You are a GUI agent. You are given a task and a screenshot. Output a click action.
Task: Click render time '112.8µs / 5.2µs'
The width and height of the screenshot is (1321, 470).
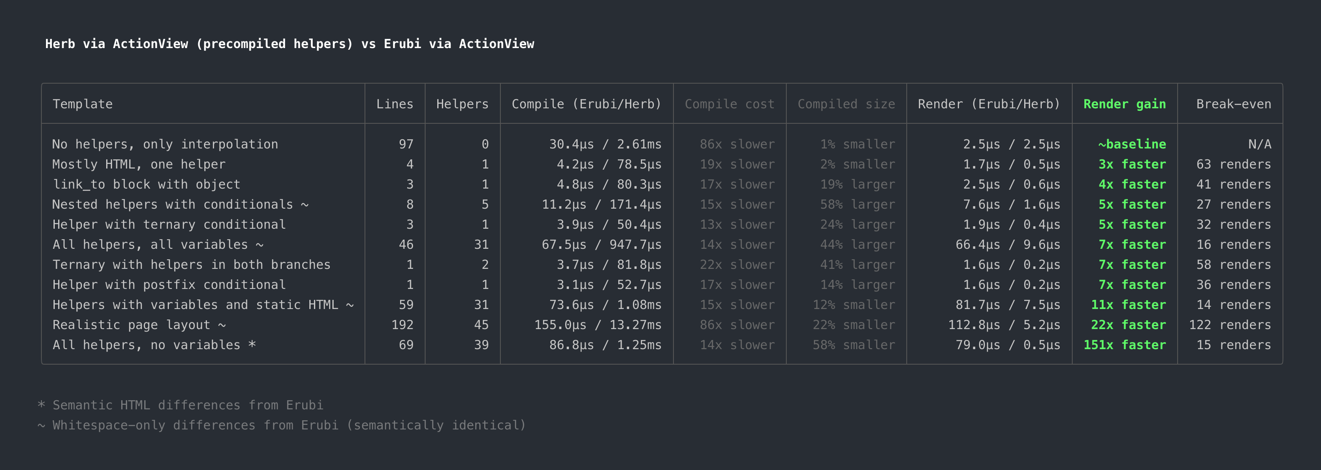(x=1004, y=324)
